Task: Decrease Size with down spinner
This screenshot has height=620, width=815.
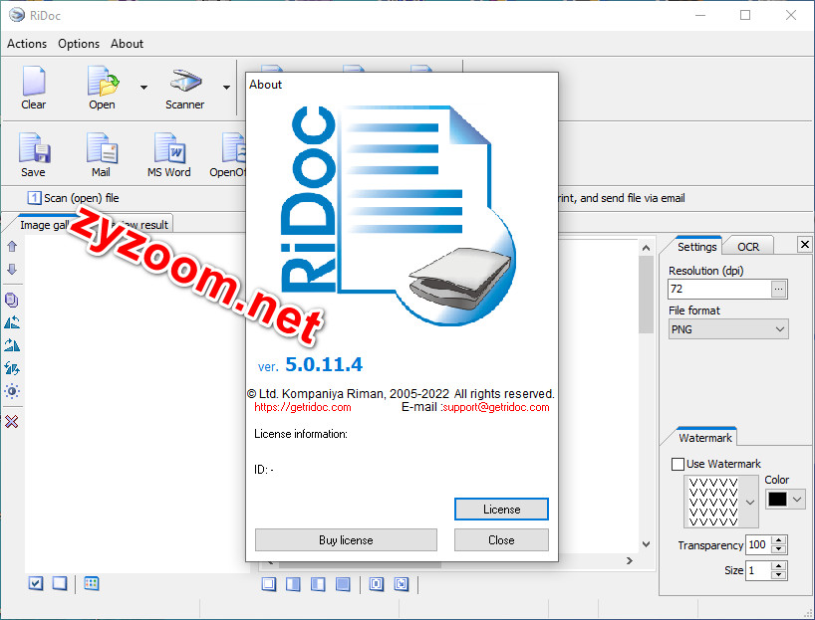Action: [778, 575]
